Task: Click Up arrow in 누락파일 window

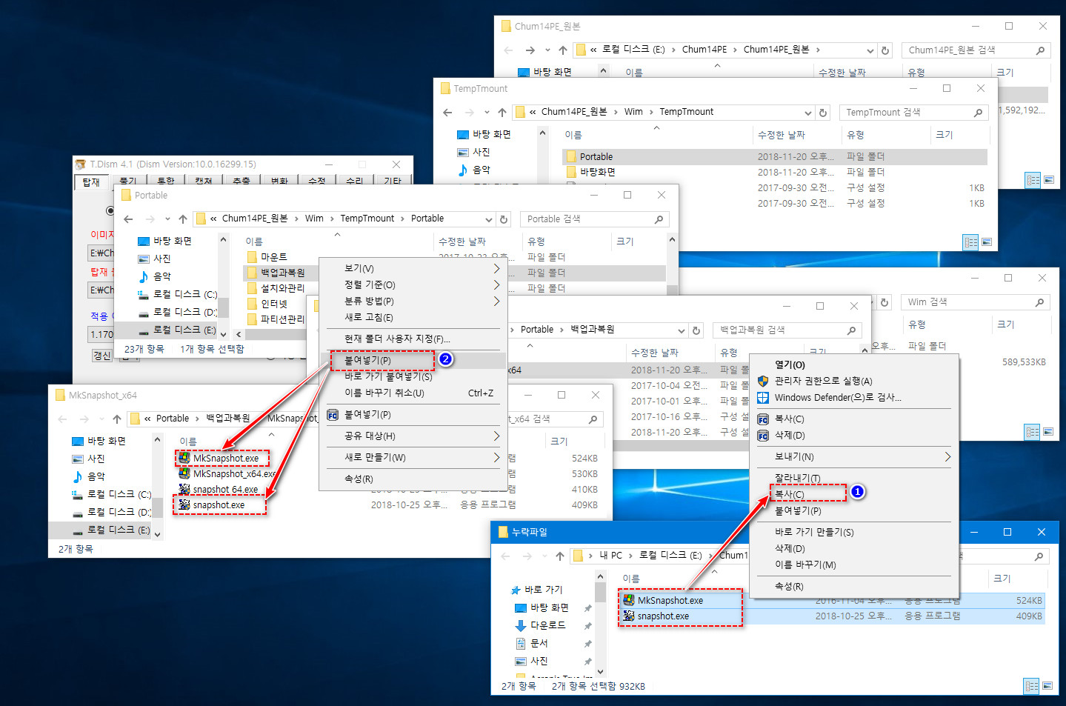Action: [560, 556]
